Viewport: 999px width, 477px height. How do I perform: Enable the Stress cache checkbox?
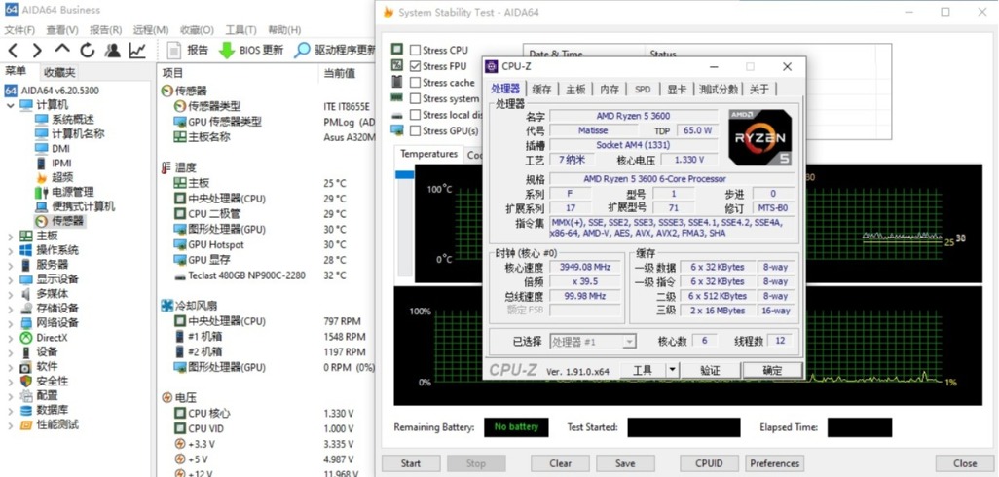[416, 82]
